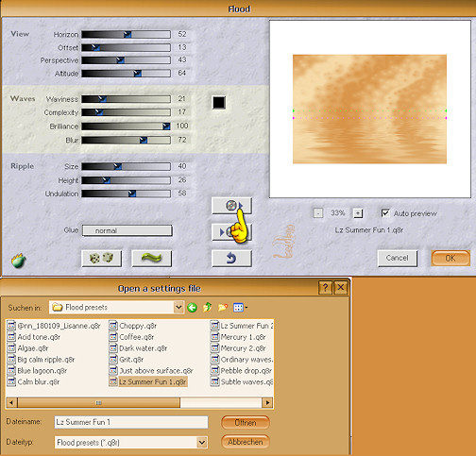Click the blue undo arrow button

(231, 259)
